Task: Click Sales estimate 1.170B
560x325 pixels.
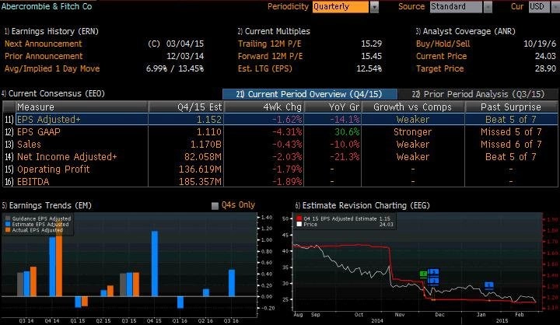Action: pos(205,145)
